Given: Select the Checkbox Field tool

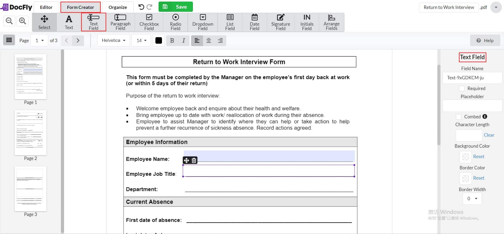Looking at the screenshot, I should tap(149, 22).
